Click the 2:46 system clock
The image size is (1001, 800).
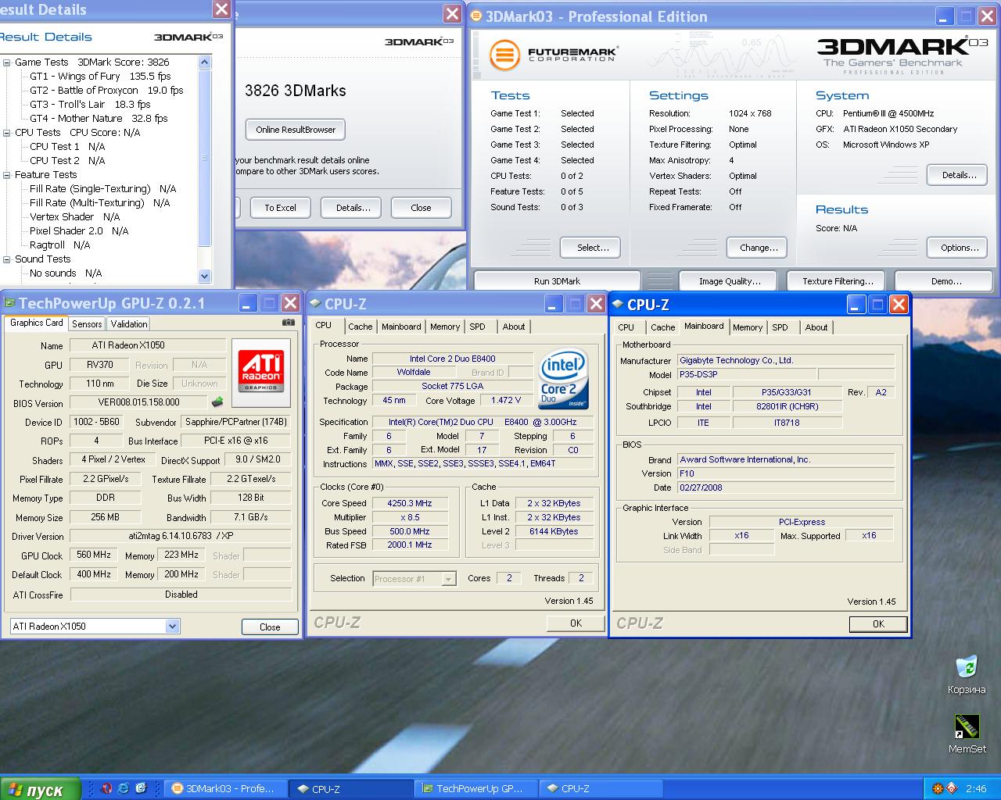pos(976,789)
